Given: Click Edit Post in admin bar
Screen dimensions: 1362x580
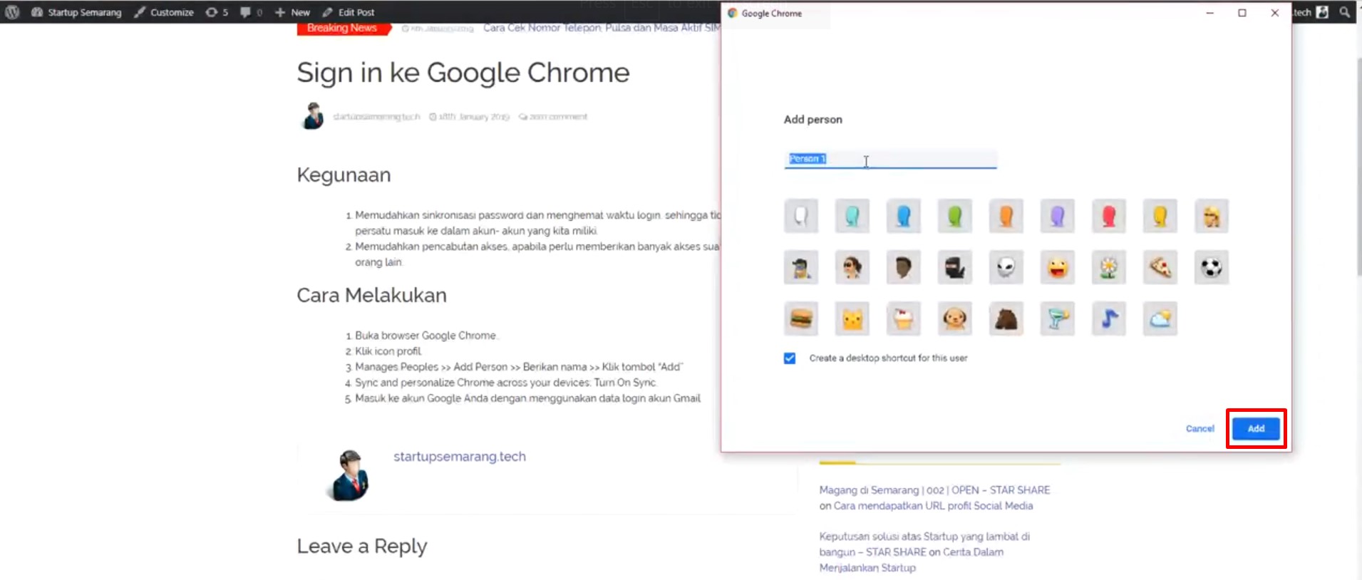Looking at the screenshot, I should point(349,12).
